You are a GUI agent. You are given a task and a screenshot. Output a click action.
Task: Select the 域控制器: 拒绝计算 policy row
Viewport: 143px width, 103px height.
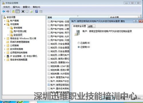58,70
